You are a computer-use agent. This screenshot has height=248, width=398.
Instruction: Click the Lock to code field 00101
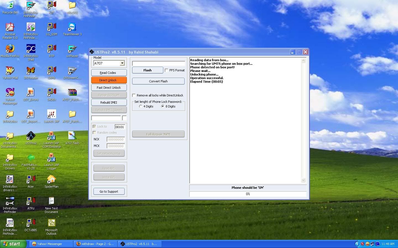(x=120, y=127)
